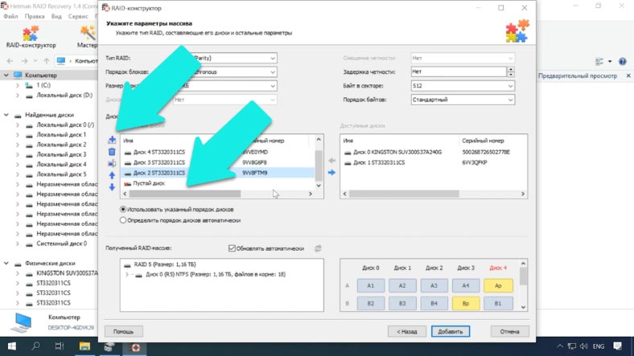Click the refresh icon next to Обновлять автоматически

pyautogui.click(x=319, y=248)
